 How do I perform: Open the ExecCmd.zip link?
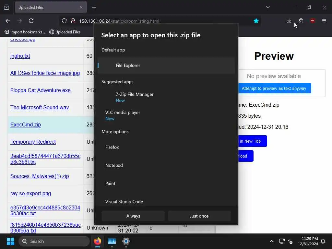[x=26, y=124]
